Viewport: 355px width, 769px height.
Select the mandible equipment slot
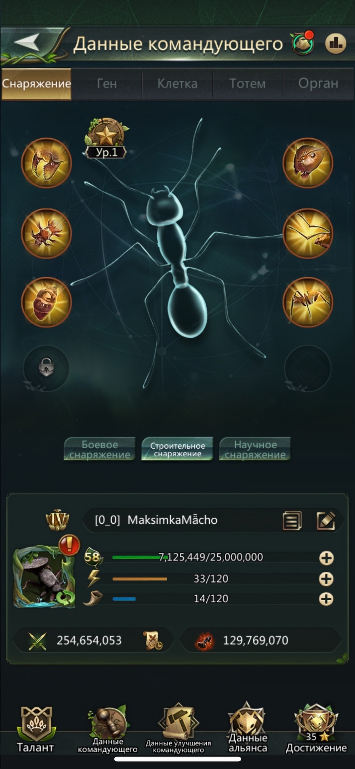click(x=47, y=163)
